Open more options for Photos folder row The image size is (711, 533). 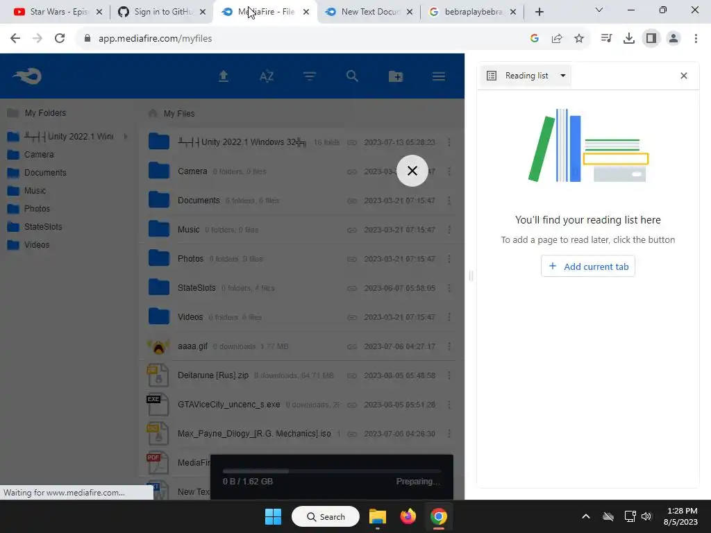tap(449, 259)
